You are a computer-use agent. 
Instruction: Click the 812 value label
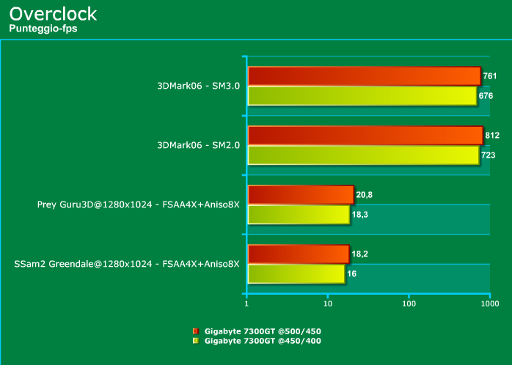(x=492, y=136)
